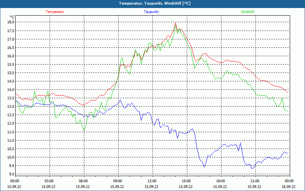The height and width of the screenshot is (191, 305).
Task: Click the "17,5" y-axis value
Action: (x=11, y=31)
